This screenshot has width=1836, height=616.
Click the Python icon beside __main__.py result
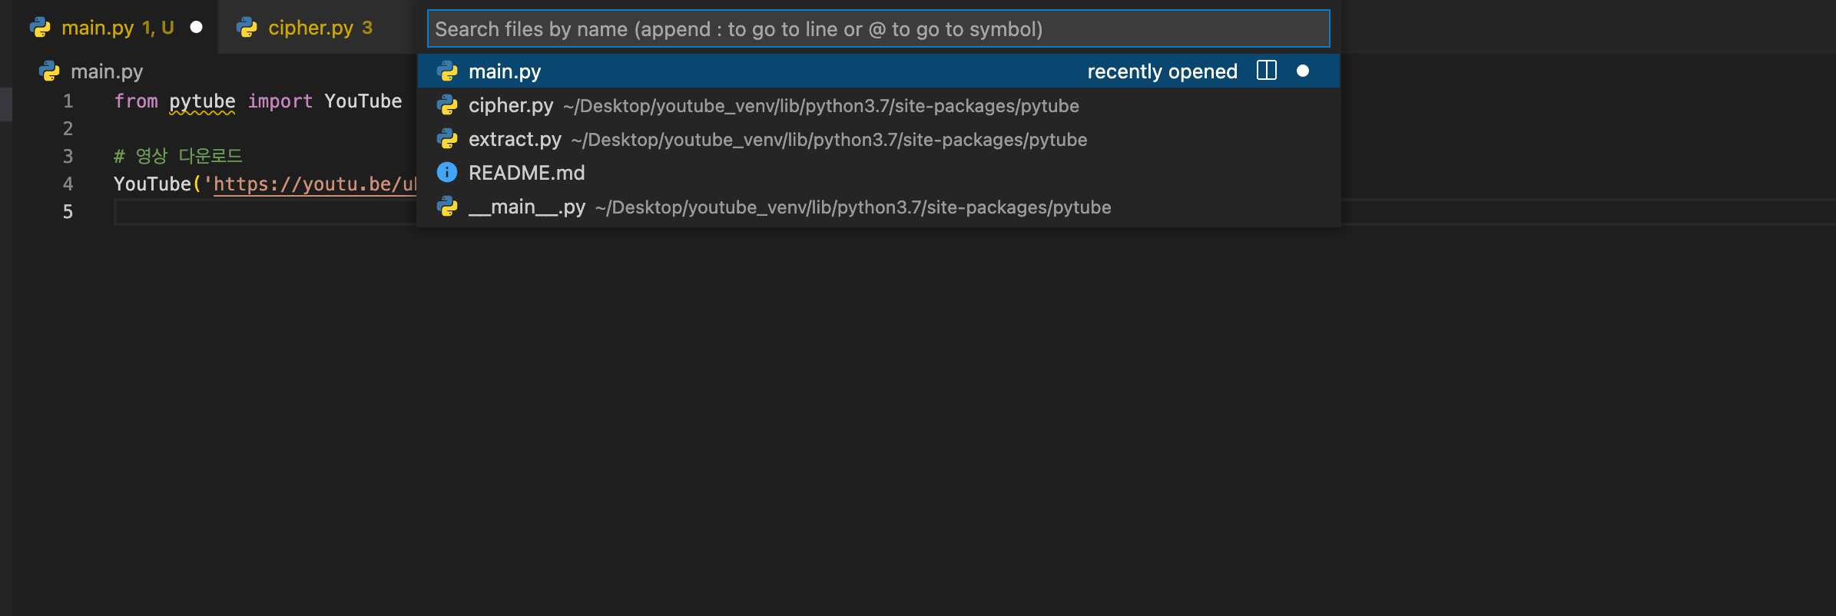tap(447, 207)
